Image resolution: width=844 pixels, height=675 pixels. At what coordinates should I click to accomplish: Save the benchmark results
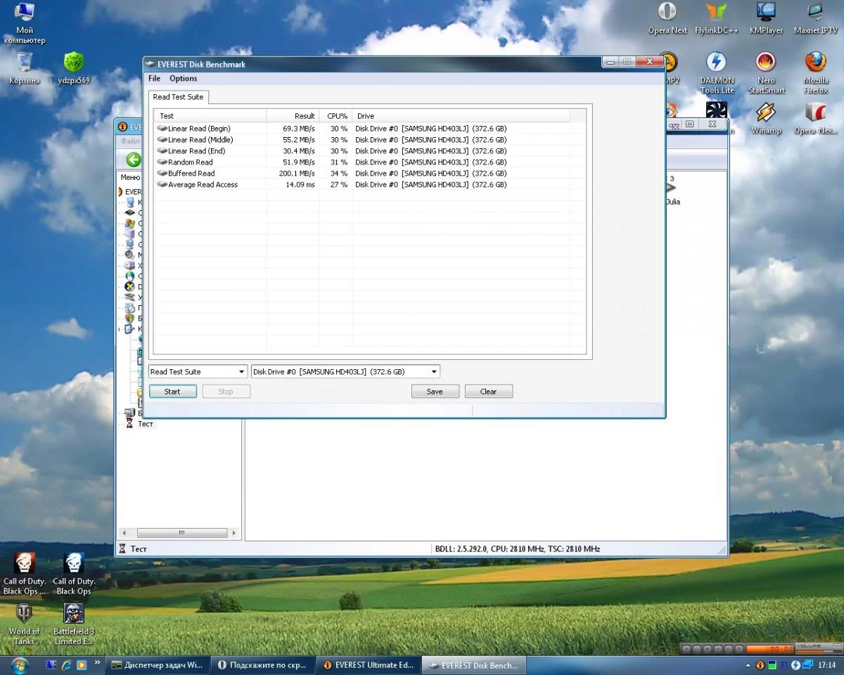click(435, 392)
